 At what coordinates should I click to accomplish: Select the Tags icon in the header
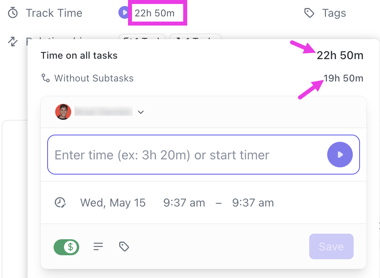tap(309, 13)
